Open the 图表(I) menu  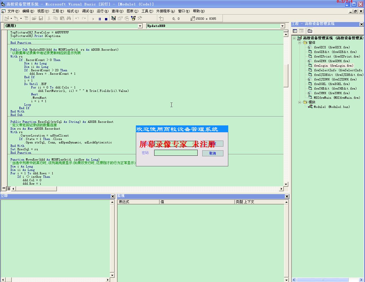point(132,11)
